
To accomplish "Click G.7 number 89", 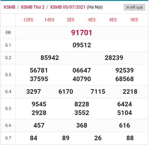I will coord(66,138).
